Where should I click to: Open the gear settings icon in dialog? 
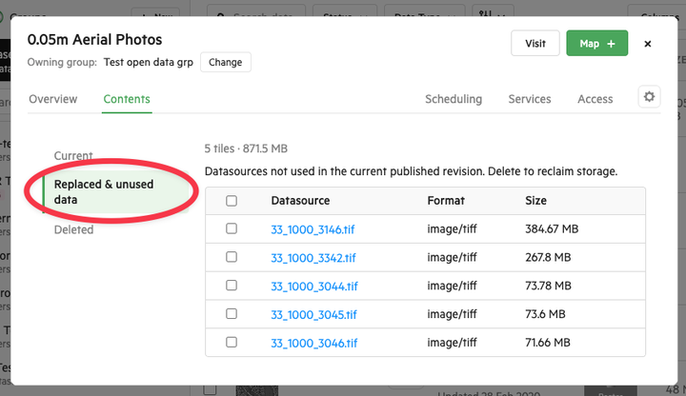649,96
